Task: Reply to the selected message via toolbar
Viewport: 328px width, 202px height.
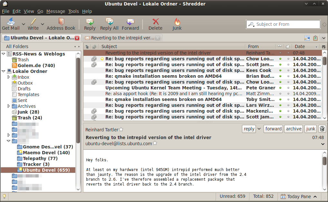Action: coord(90,24)
